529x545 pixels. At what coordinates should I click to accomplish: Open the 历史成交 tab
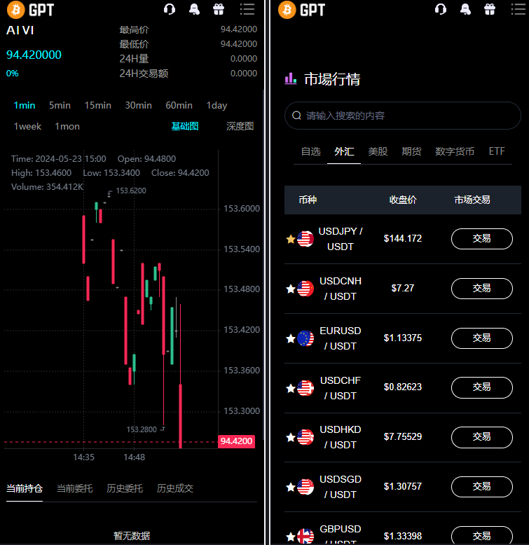[x=175, y=488]
